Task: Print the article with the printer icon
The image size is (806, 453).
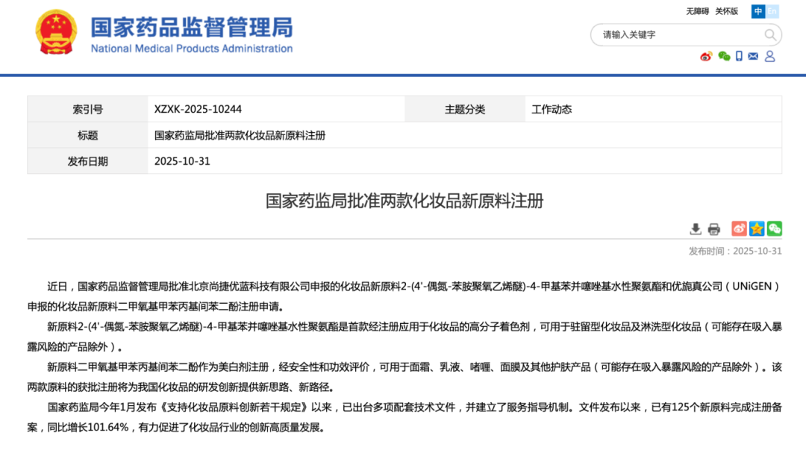Action: pos(713,229)
